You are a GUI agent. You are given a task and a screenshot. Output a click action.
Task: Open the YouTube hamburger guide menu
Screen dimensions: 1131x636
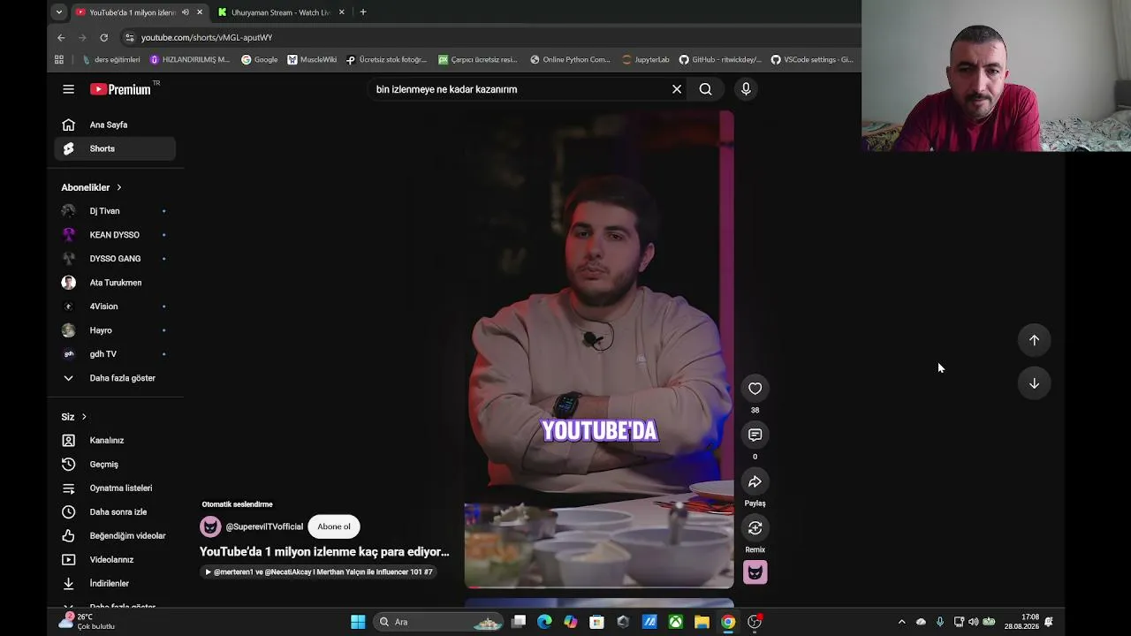68,89
